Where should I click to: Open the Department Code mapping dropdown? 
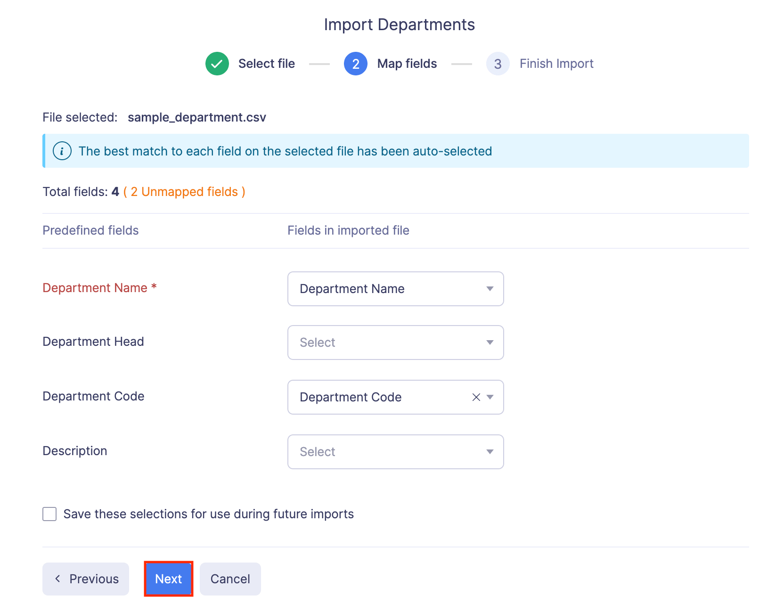377,397
